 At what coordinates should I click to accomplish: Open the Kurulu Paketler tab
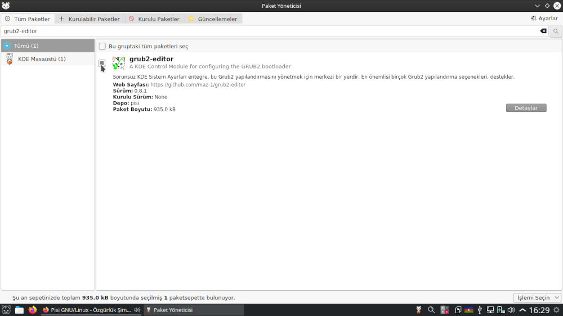[155, 19]
